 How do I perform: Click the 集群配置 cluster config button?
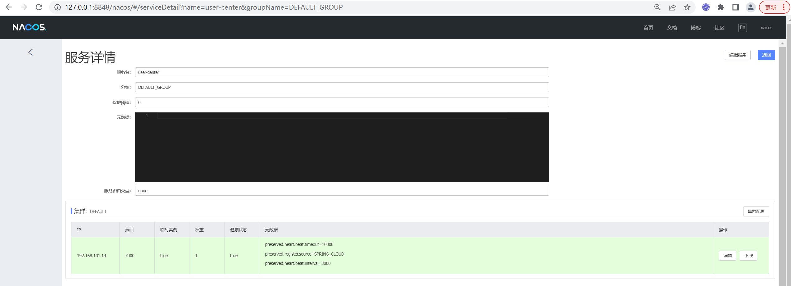[756, 211]
